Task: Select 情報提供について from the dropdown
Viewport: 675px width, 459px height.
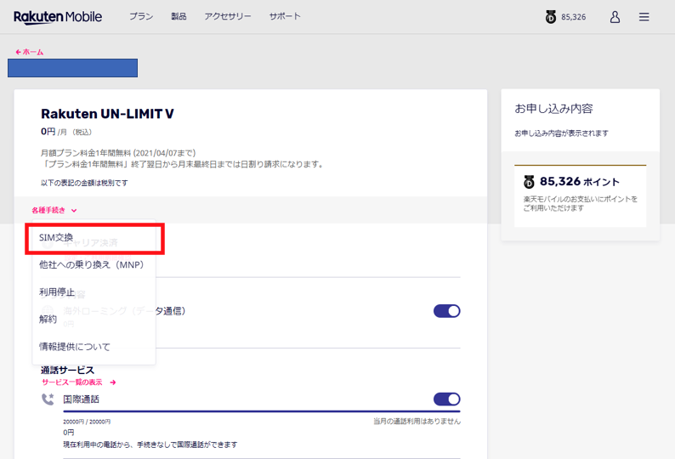Action: click(x=94, y=347)
